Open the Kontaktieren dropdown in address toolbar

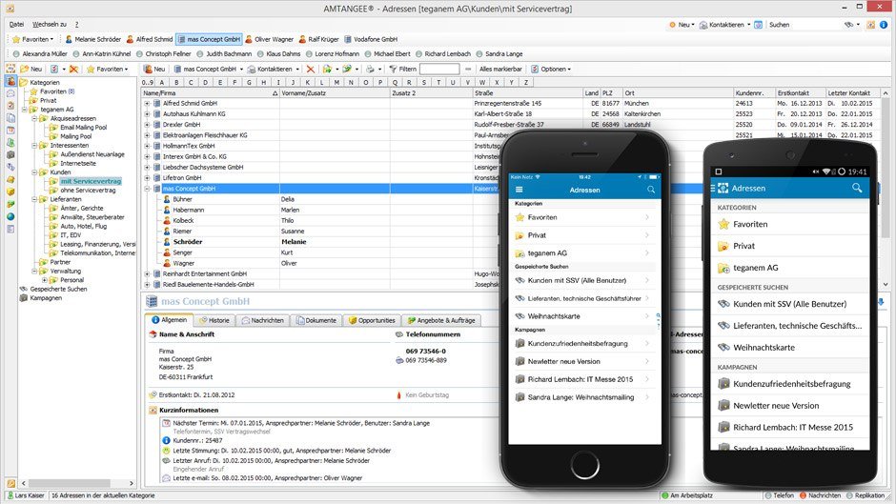pyautogui.click(x=274, y=69)
